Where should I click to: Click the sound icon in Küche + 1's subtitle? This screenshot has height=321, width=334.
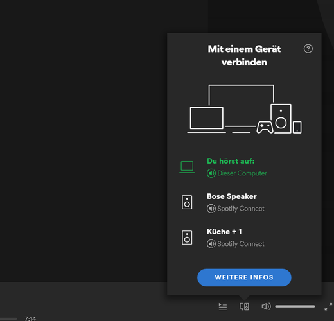pyautogui.click(x=211, y=244)
